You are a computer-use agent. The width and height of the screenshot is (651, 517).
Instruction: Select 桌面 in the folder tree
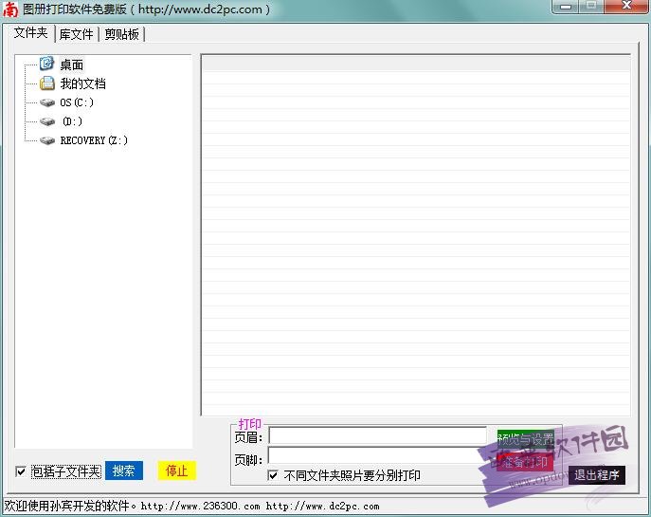72,65
